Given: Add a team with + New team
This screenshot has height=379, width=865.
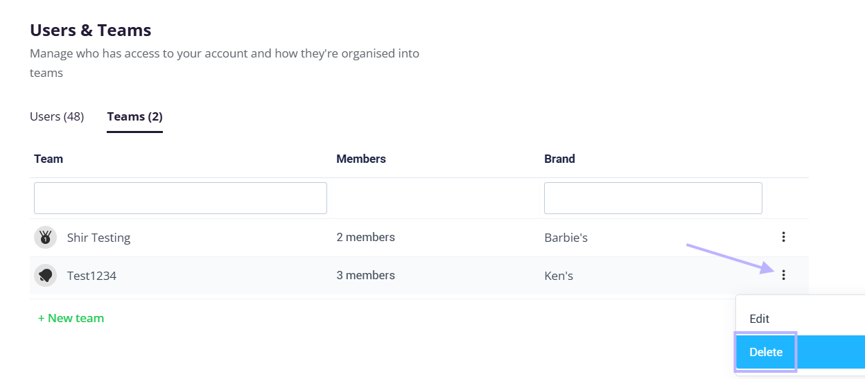Looking at the screenshot, I should 71,318.
